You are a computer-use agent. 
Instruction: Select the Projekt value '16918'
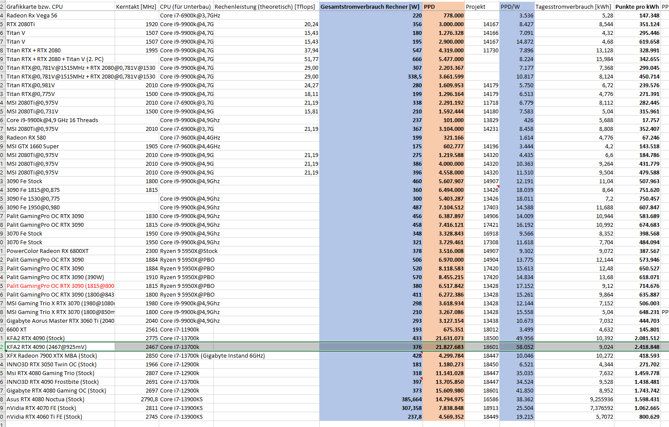pyautogui.click(x=482, y=233)
